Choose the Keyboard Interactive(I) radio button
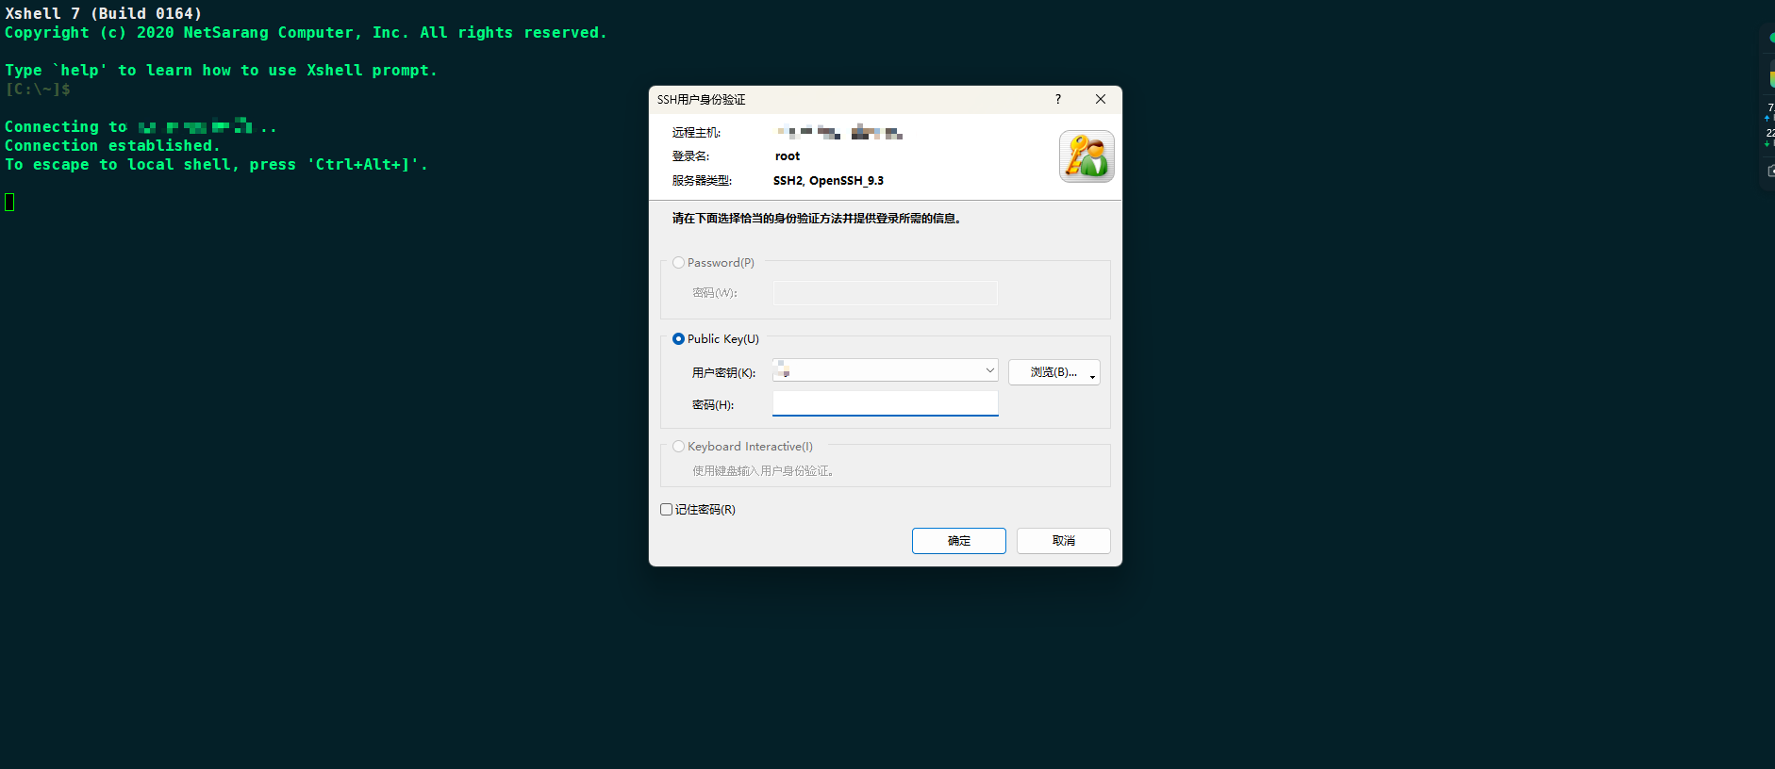Viewport: 1775px width, 769px height. (x=678, y=447)
